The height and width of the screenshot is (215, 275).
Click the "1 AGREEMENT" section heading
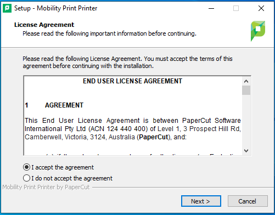[x=54, y=105]
